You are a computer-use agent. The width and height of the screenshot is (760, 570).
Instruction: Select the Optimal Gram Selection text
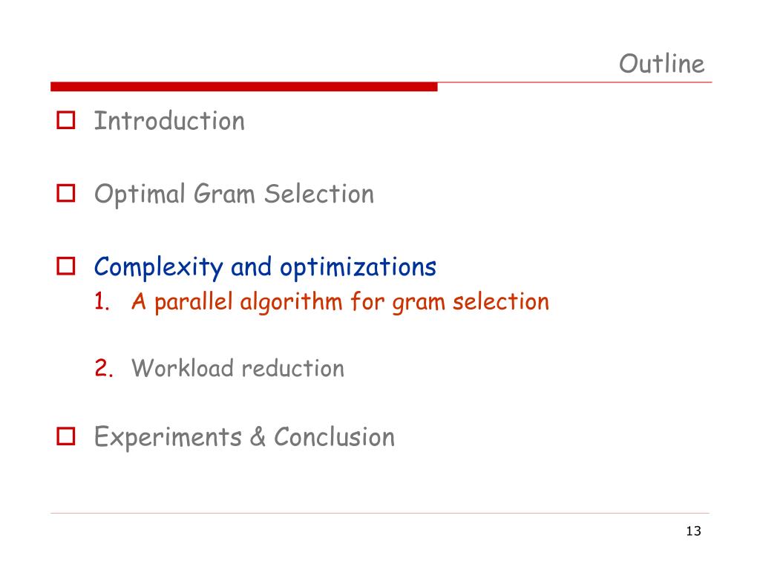pos(234,195)
